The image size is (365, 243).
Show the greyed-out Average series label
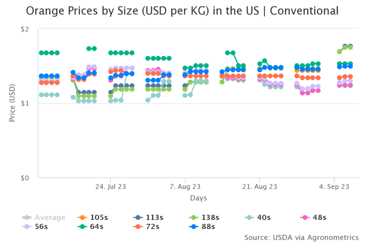coord(50,217)
